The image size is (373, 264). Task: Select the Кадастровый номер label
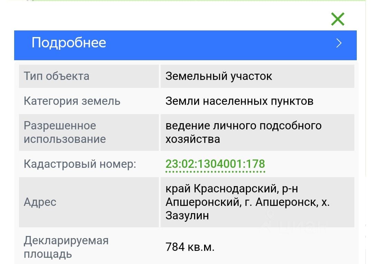80,164
